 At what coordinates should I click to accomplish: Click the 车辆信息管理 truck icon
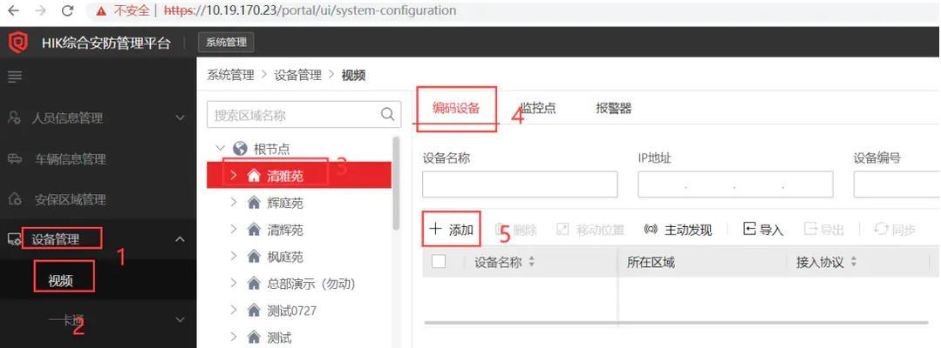pos(15,158)
